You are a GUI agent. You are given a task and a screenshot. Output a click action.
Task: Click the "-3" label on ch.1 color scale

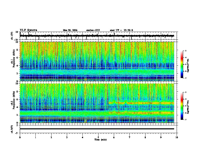(x=185, y=51)
